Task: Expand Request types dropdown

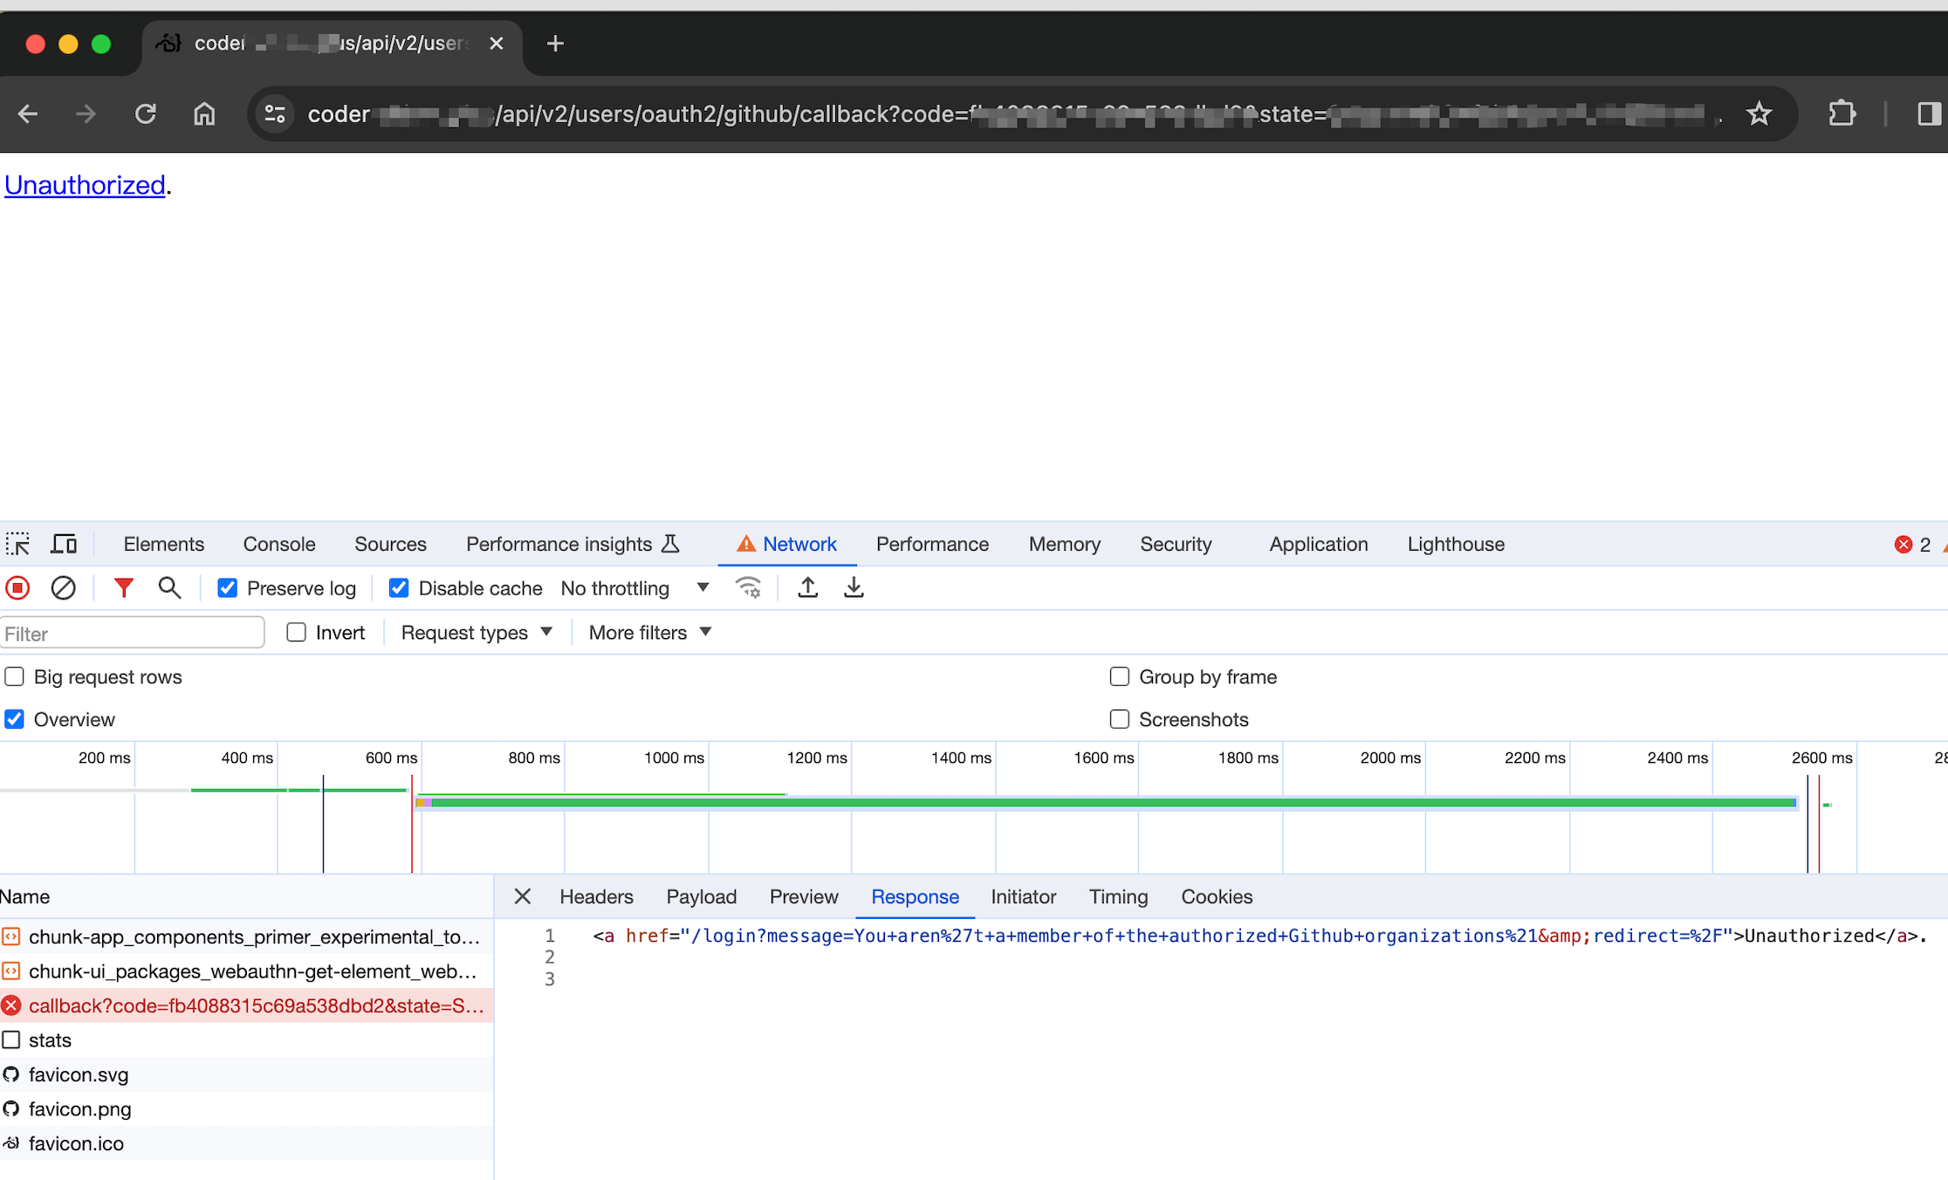Action: click(x=477, y=633)
